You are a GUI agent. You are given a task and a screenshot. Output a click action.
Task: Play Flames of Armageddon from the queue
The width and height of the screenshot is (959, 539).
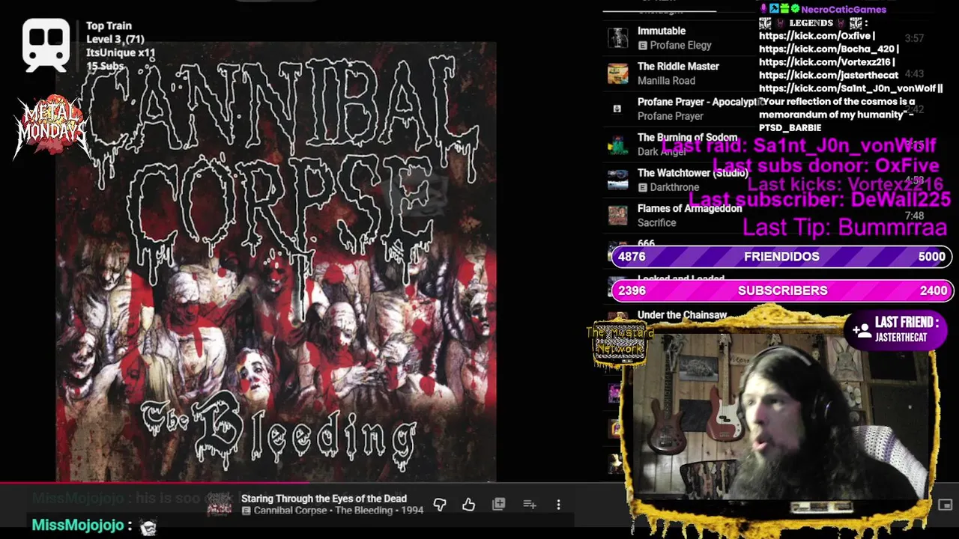pos(689,208)
